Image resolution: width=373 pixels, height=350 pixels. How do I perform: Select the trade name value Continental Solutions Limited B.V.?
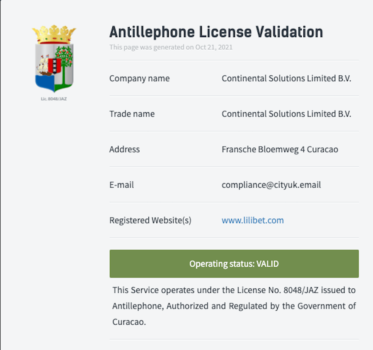286,114
